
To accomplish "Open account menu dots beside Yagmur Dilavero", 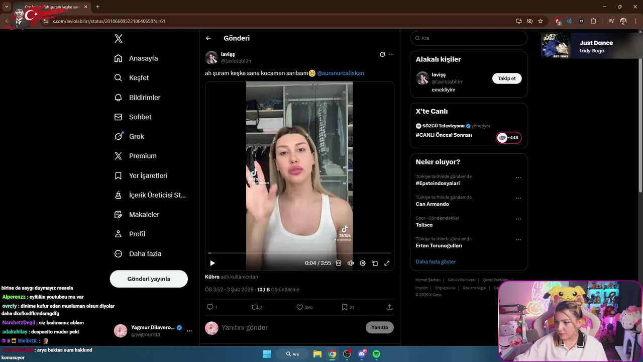I will [189, 331].
